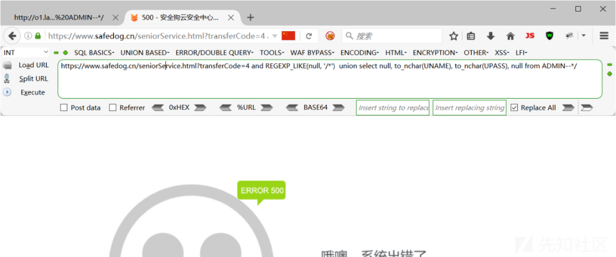Click the spider bug extension icon

(569, 36)
